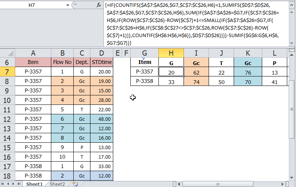Screen dimensions: 296x187
Task: Select row 12 header
Action: 7,119
